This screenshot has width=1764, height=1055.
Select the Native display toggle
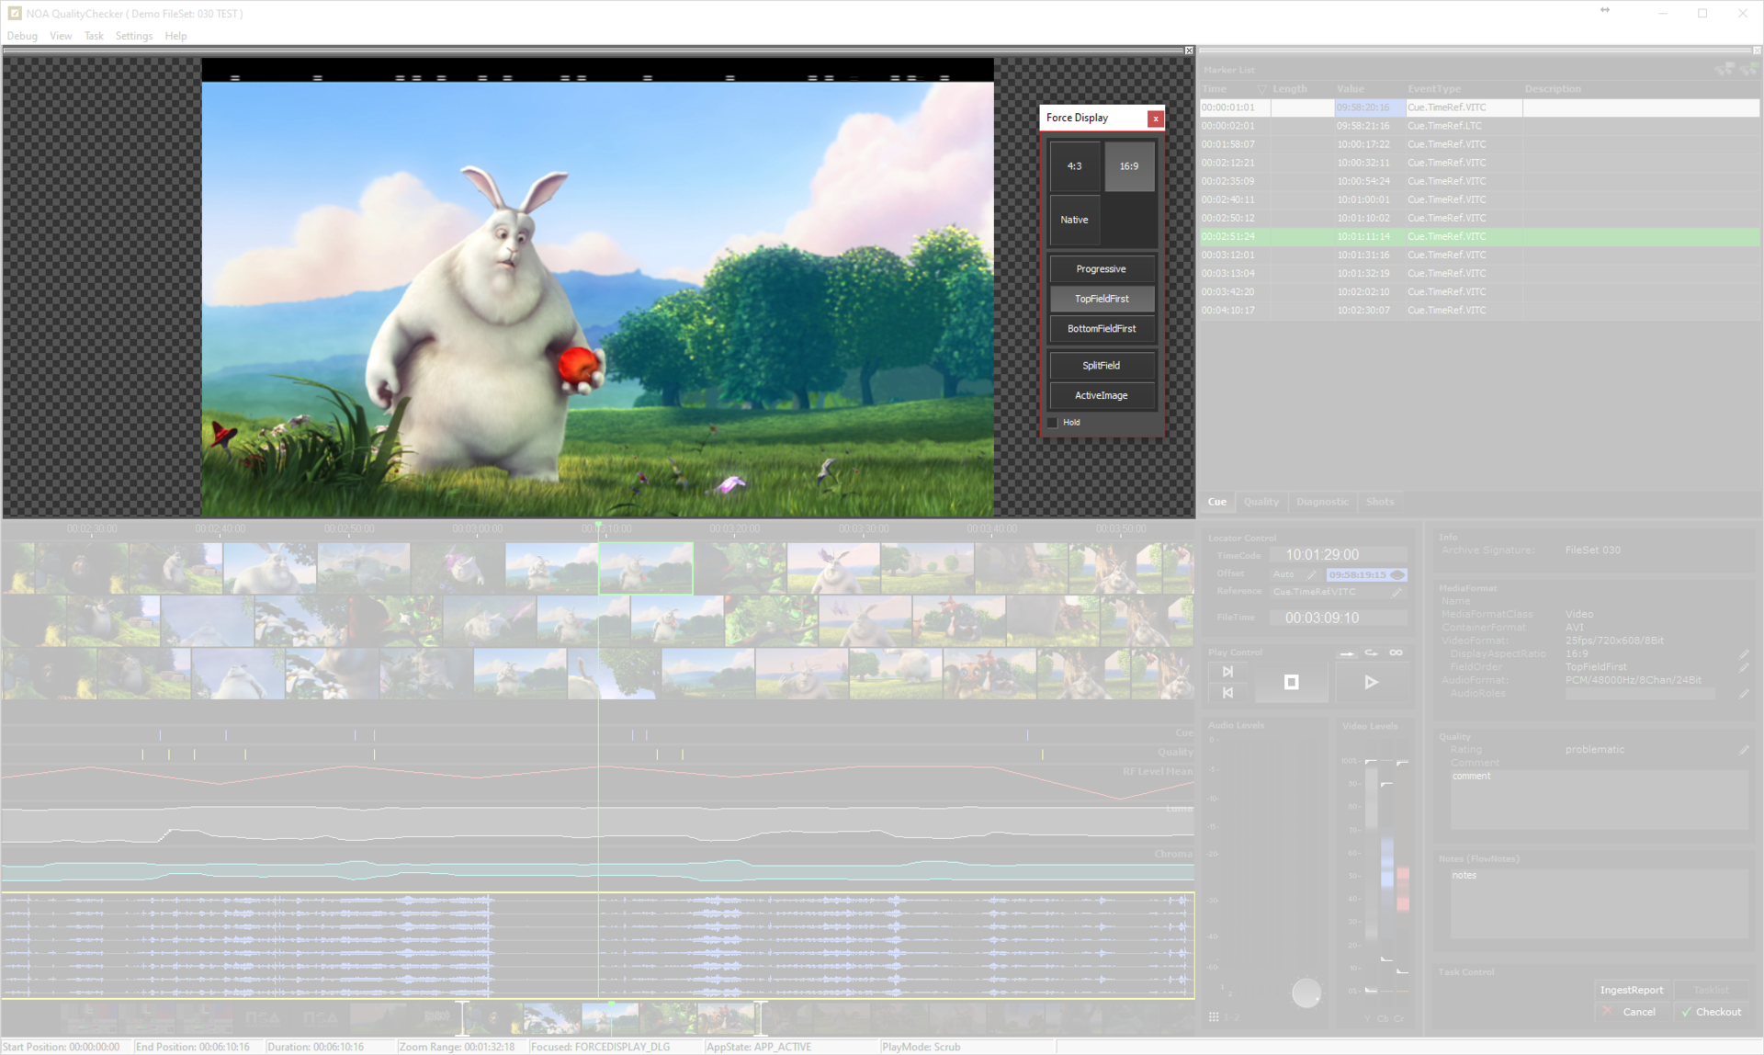(1074, 220)
